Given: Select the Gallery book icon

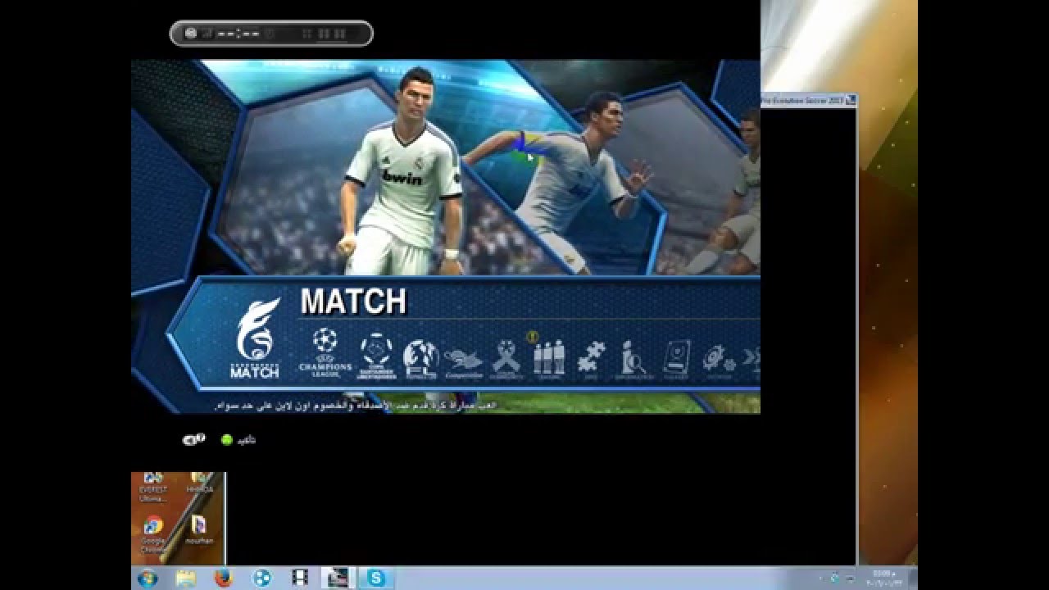Looking at the screenshot, I should click(676, 360).
